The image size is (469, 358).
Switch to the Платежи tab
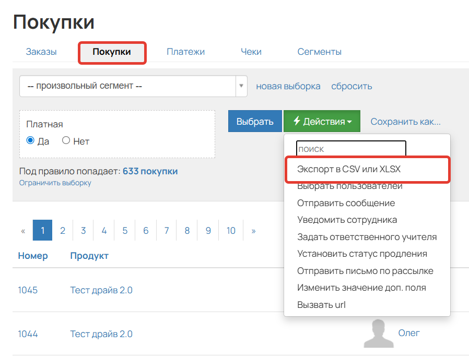click(x=185, y=52)
